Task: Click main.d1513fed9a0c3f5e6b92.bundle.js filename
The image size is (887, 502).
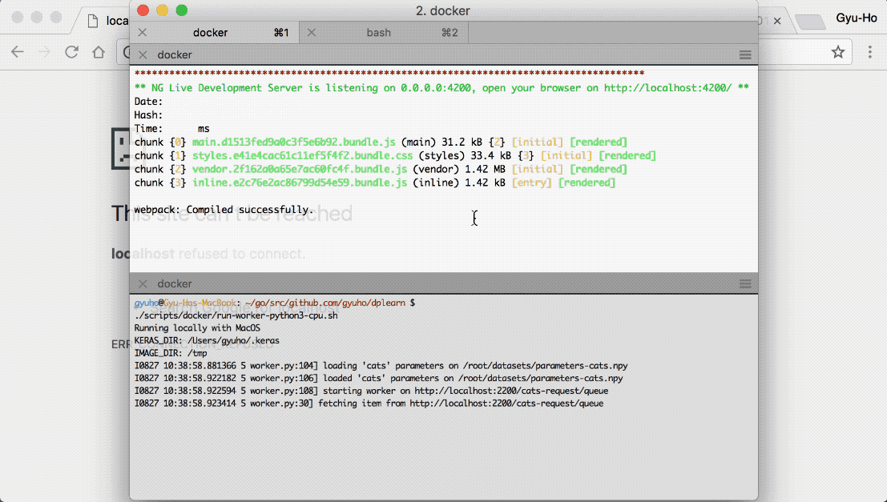Action: coord(293,142)
